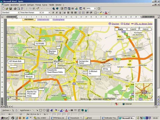
Task: Open the AutoFormen shapes menu
Action: (25, 110)
